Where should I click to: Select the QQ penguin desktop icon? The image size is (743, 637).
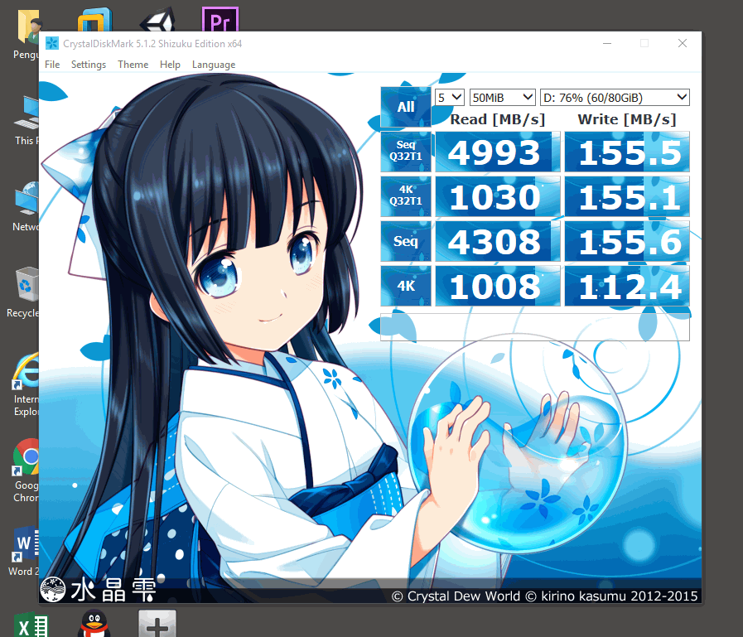[94, 624]
